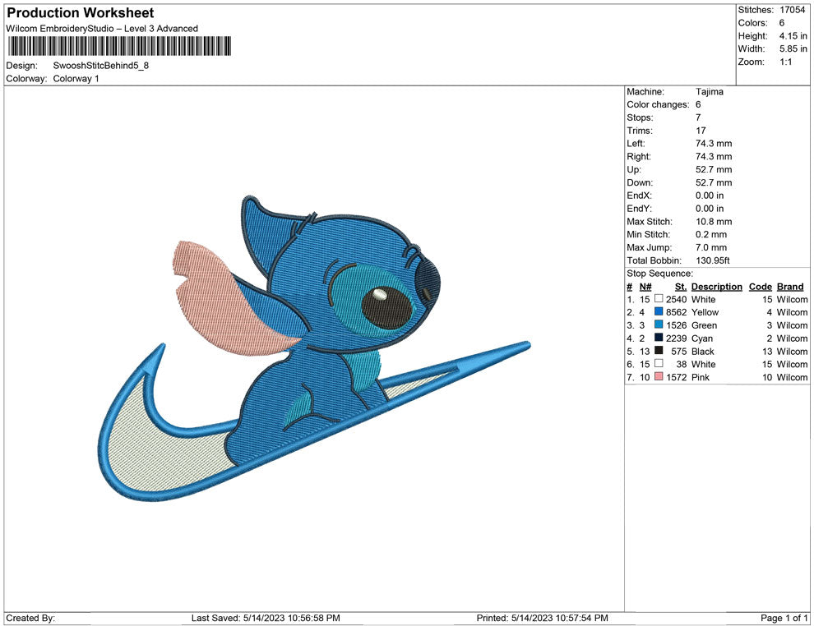Click the 'Down:' label
814x626 pixels.
click(640, 182)
